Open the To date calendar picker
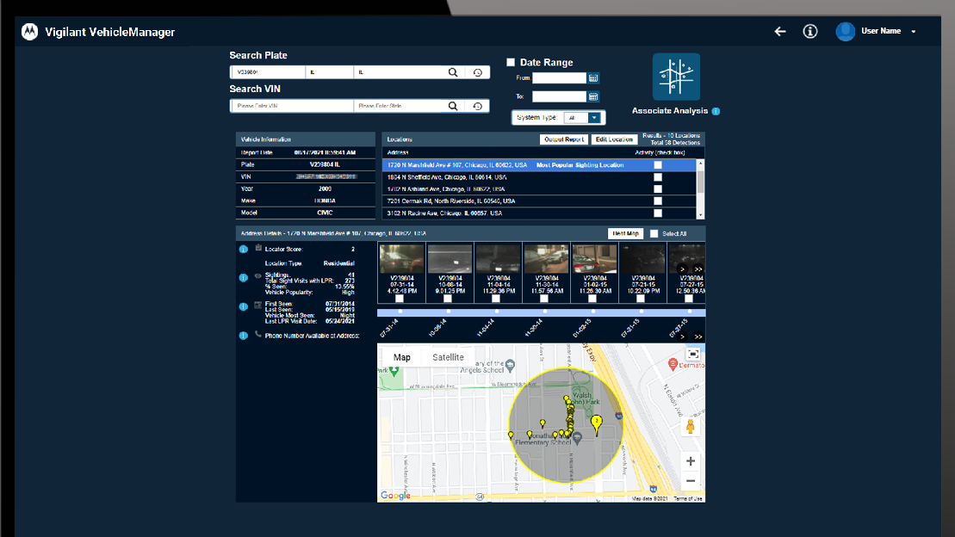This screenshot has width=955, height=537. point(593,96)
